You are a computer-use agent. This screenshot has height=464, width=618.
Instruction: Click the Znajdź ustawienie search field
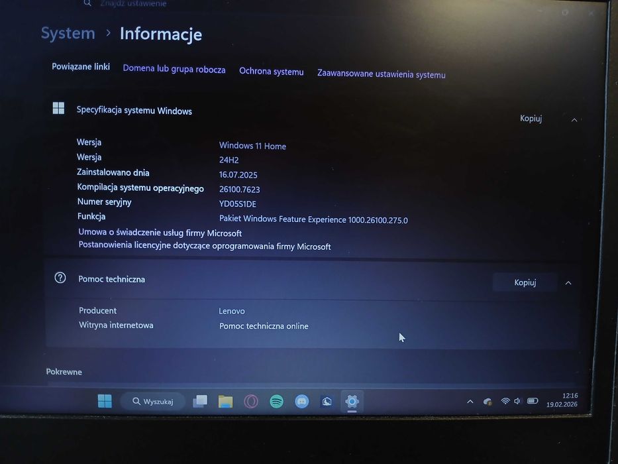pos(133,3)
